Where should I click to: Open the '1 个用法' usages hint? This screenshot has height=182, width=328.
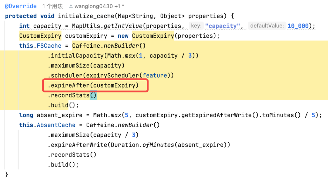pos(53,6)
